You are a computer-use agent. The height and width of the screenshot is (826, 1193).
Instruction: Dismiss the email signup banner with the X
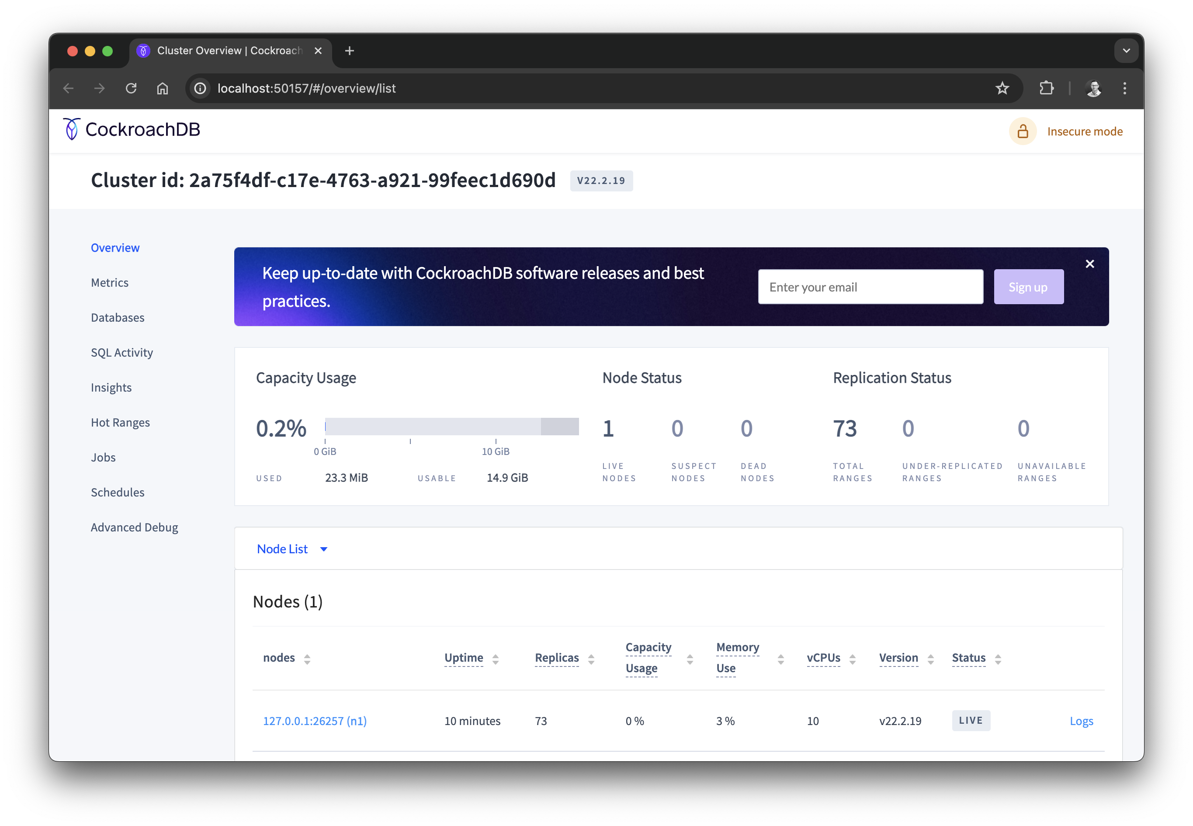click(1090, 264)
